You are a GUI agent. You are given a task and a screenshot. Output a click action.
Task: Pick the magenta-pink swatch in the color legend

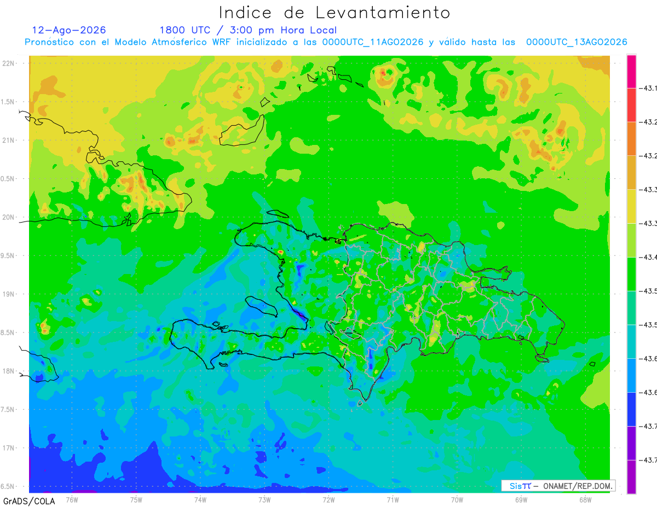pyautogui.click(x=631, y=71)
